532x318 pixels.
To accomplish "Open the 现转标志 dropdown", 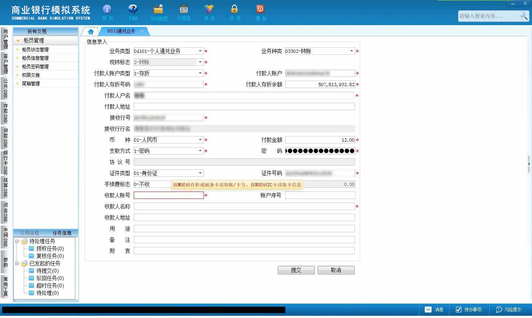I will [200, 62].
